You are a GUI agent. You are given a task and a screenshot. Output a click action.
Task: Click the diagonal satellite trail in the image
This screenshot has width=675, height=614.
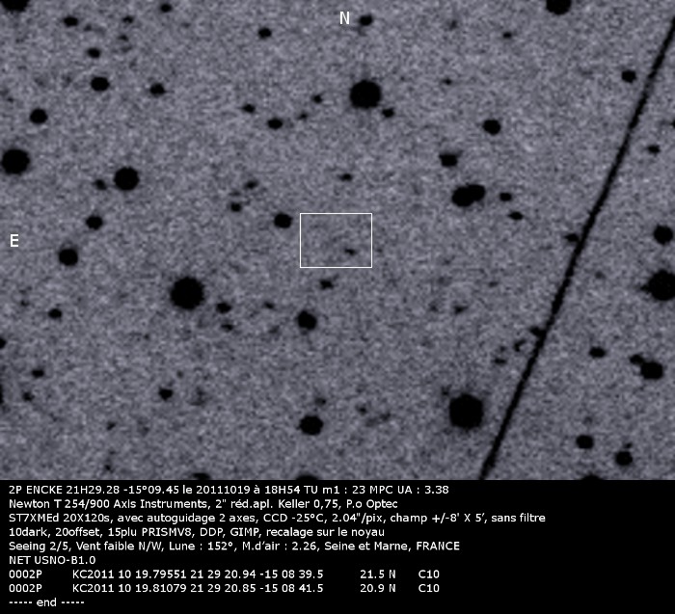tap(577, 250)
